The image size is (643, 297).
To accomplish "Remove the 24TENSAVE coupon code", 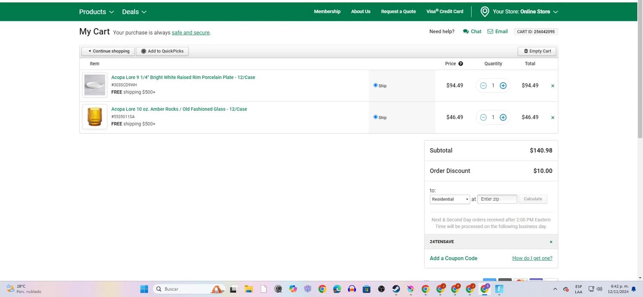I will tap(551, 242).
